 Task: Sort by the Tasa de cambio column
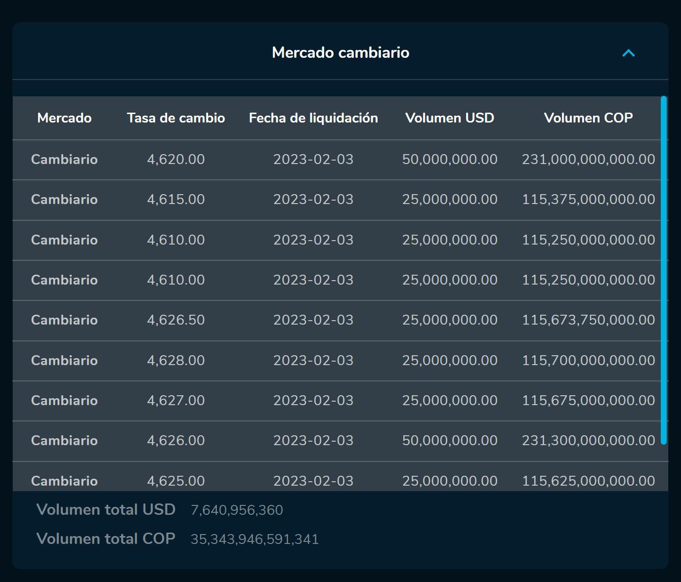coord(176,118)
